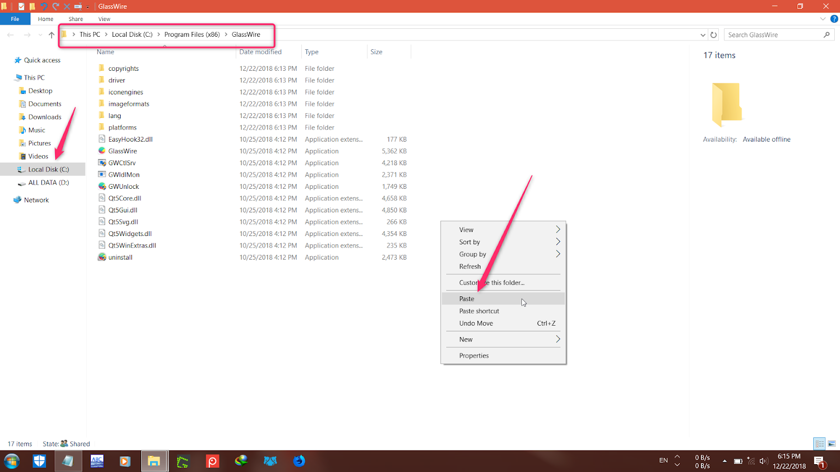This screenshot has height=472, width=840.
Task: Click the New folder icon in the title bar
Action: pyautogui.click(x=32, y=6)
